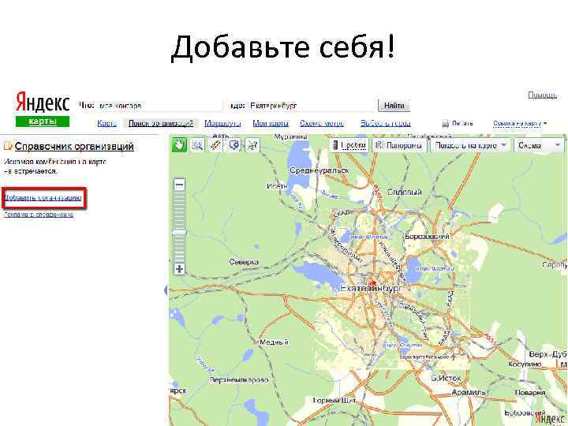Expand the Ссылка на карту dropdown
The width and height of the screenshot is (568, 426).
coord(520,124)
